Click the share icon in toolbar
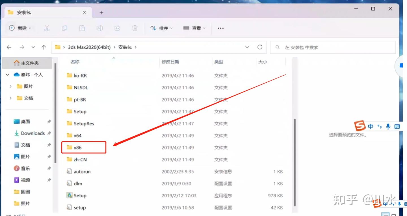This screenshot has height=216, width=407. tap(117, 28)
